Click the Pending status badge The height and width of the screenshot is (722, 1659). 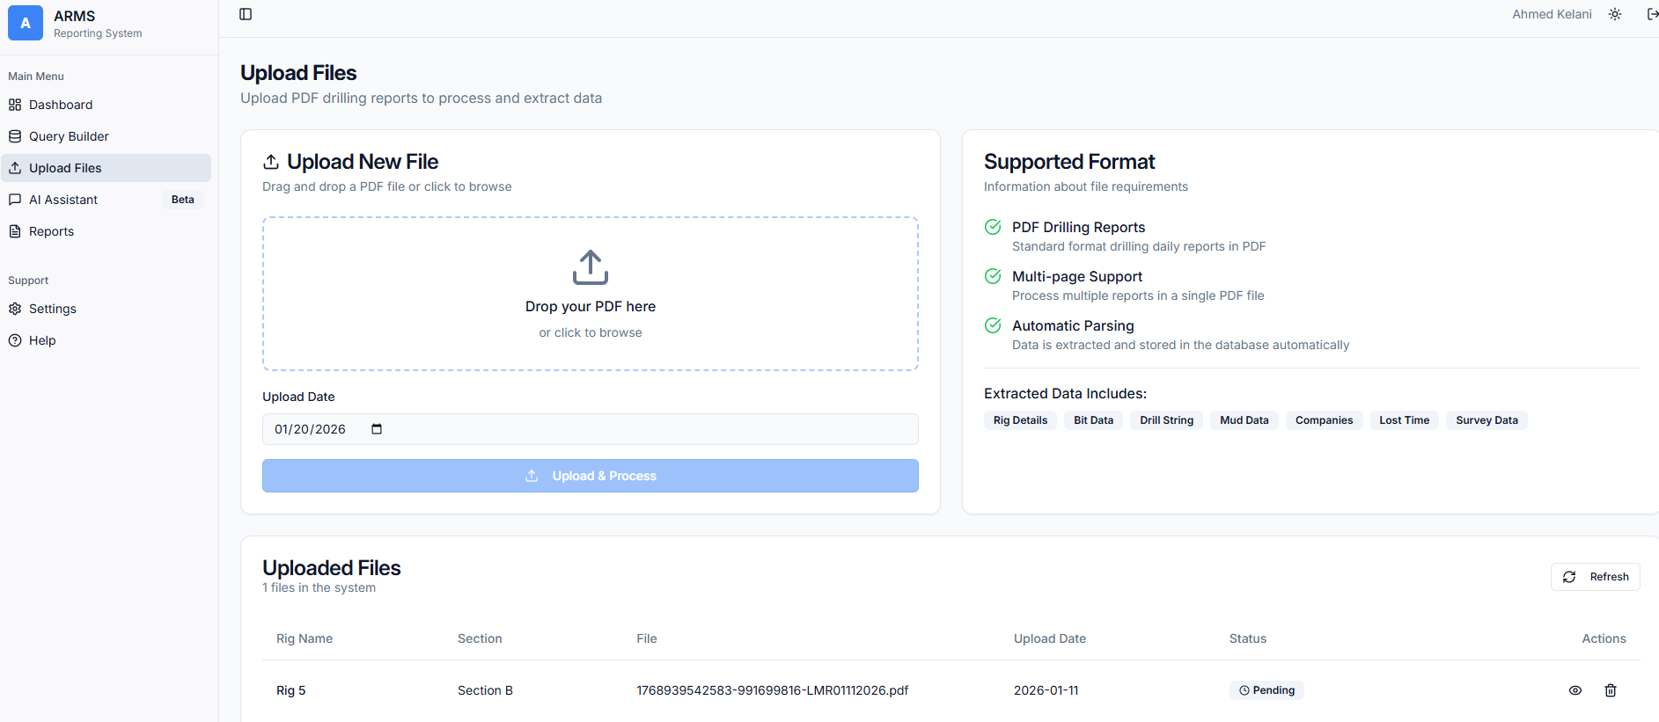click(x=1266, y=690)
